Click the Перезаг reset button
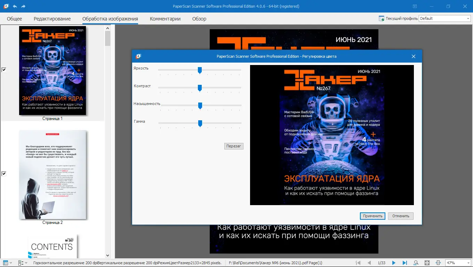 pos(234,146)
